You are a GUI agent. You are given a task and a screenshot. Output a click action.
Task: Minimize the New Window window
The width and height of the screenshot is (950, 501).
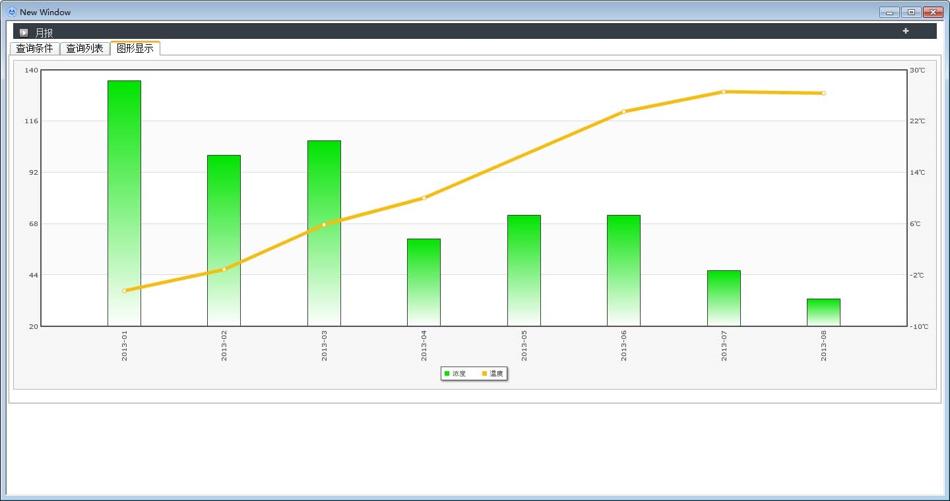point(890,12)
